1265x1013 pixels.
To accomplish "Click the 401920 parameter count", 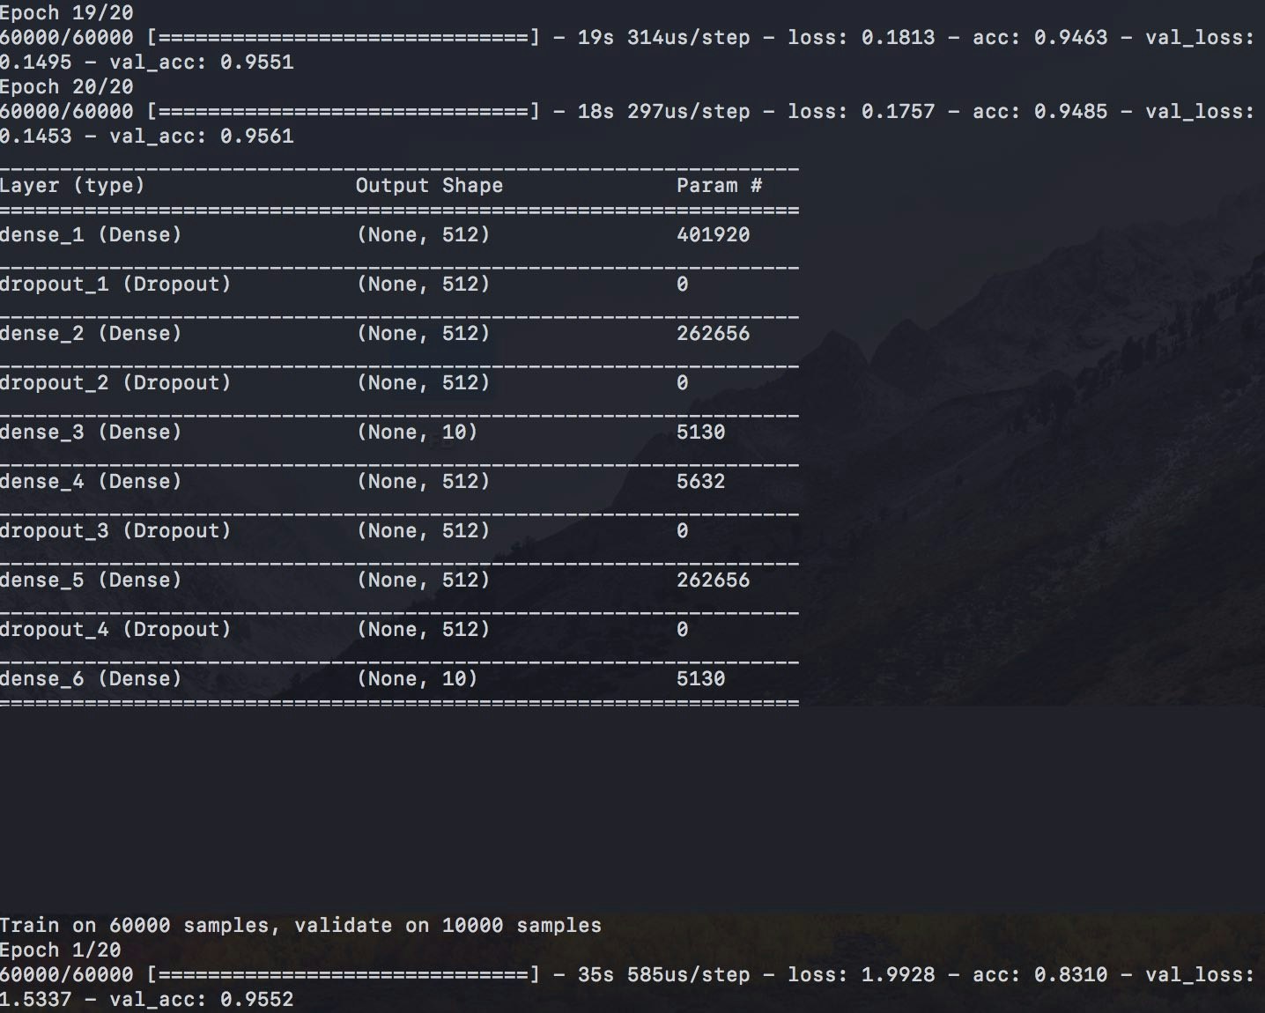I will 713,234.
